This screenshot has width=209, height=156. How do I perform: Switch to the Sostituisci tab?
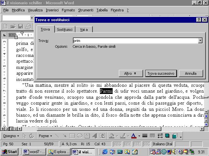point(65,30)
